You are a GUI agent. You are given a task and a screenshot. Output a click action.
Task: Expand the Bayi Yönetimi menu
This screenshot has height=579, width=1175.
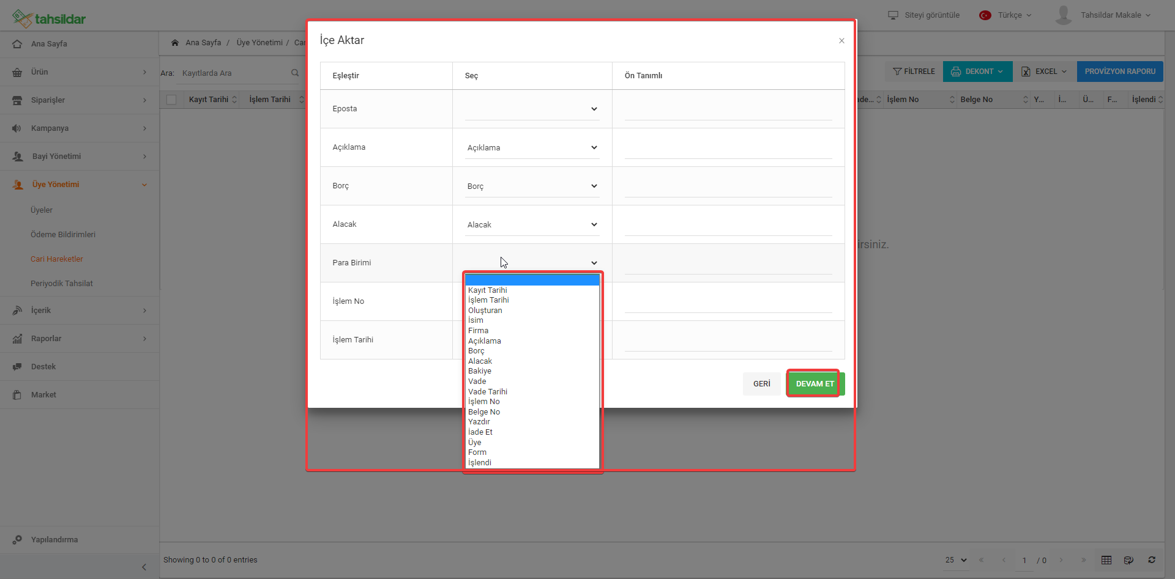[x=80, y=157]
